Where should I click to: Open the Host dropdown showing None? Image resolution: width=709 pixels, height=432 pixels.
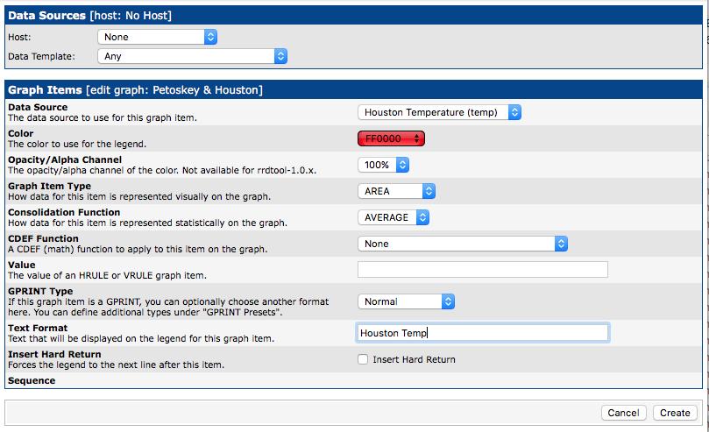tap(157, 37)
